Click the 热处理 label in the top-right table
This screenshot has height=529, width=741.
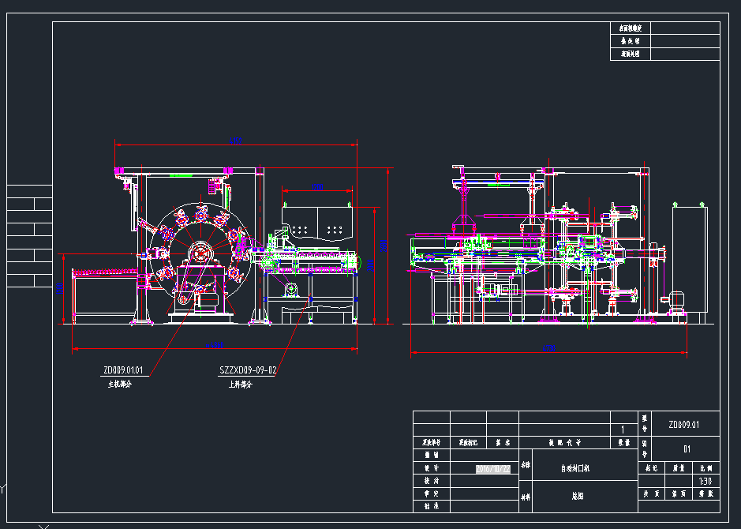click(631, 41)
